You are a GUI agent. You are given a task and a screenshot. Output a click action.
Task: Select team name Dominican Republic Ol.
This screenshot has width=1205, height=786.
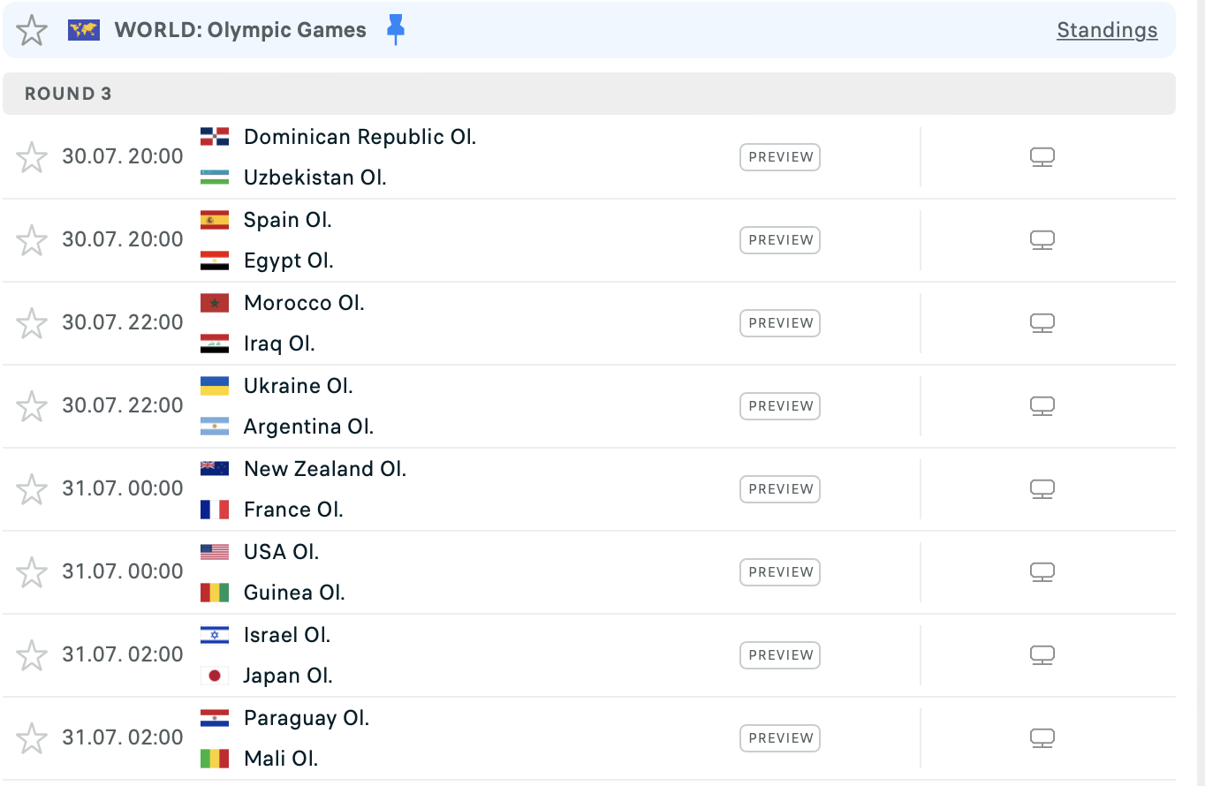(360, 137)
